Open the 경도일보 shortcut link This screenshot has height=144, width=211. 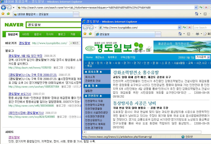click(x=25, y=43)
